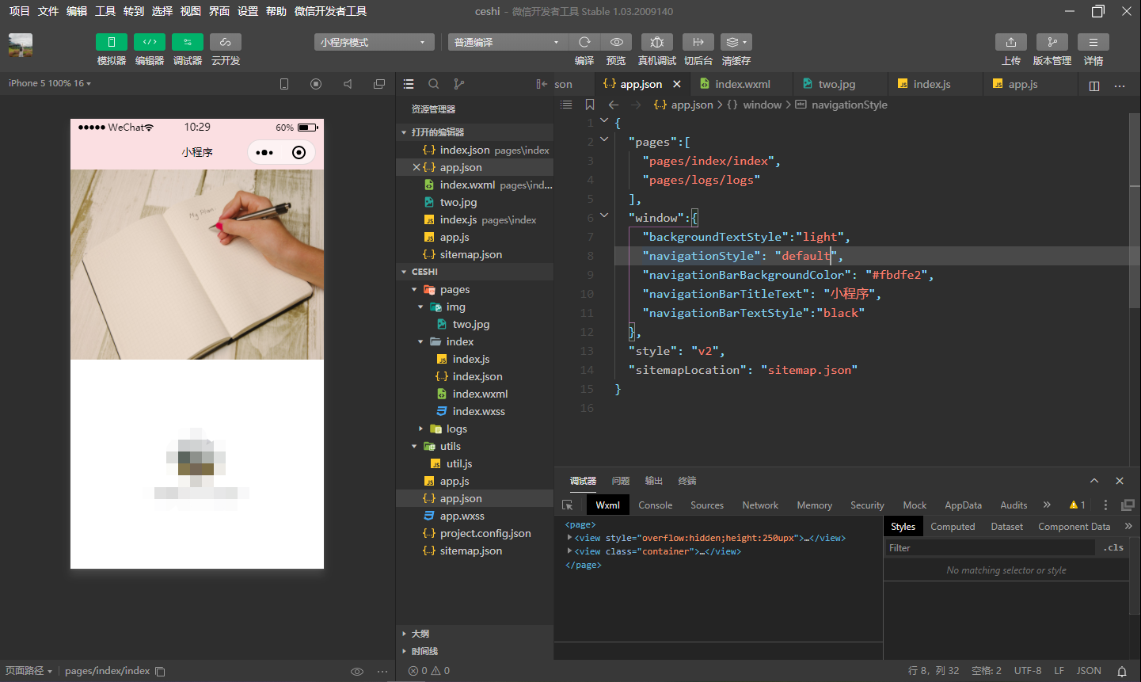This screenshot has height=682, width=1141.
Task: Click the simulator capsule menu dots
Action: tap(265, 152)
